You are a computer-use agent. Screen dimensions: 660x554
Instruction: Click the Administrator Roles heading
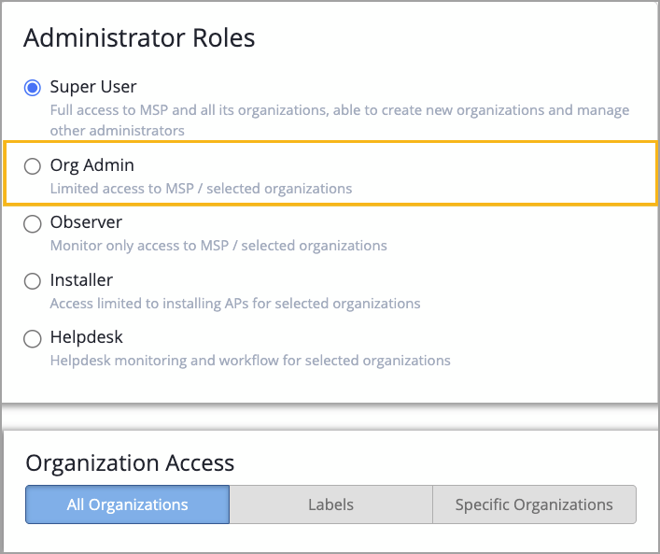pos(139,38)
